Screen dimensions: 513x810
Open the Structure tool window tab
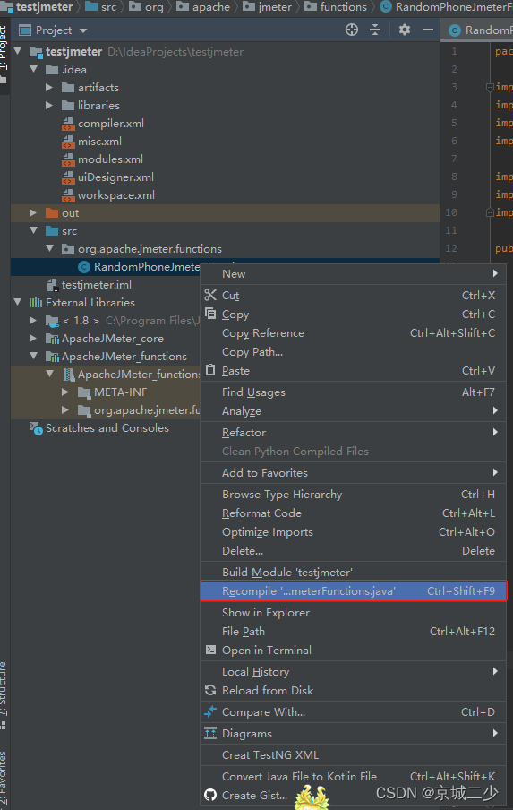coord(4,694)
